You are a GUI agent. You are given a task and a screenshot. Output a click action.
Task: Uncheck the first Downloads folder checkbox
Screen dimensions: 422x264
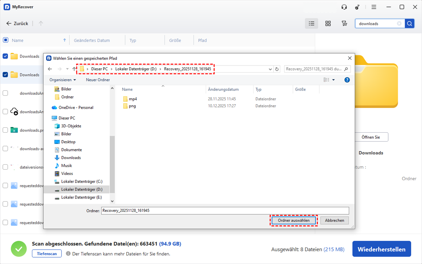pos(5,56)
